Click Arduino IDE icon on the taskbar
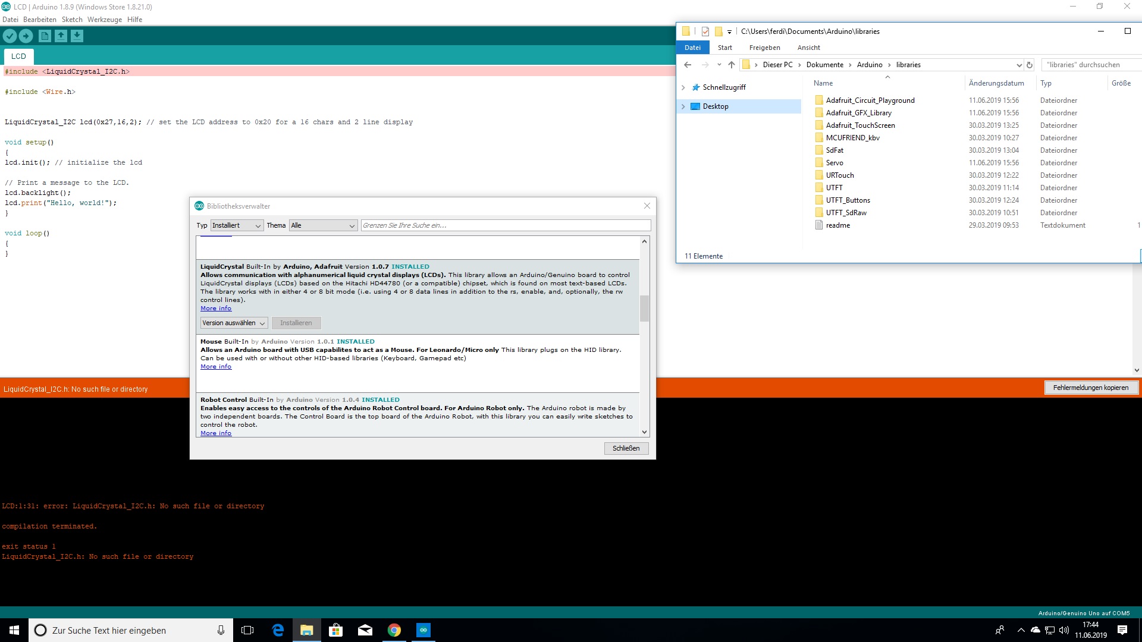The height and width of the screenshot is (642, 1142). pyautogui.click(x=423, y=630)
